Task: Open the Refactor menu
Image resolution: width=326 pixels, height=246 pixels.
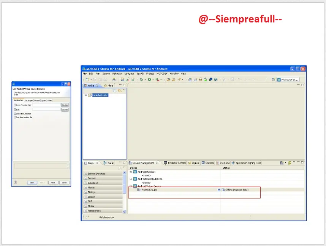Action: tap(117, 74)
